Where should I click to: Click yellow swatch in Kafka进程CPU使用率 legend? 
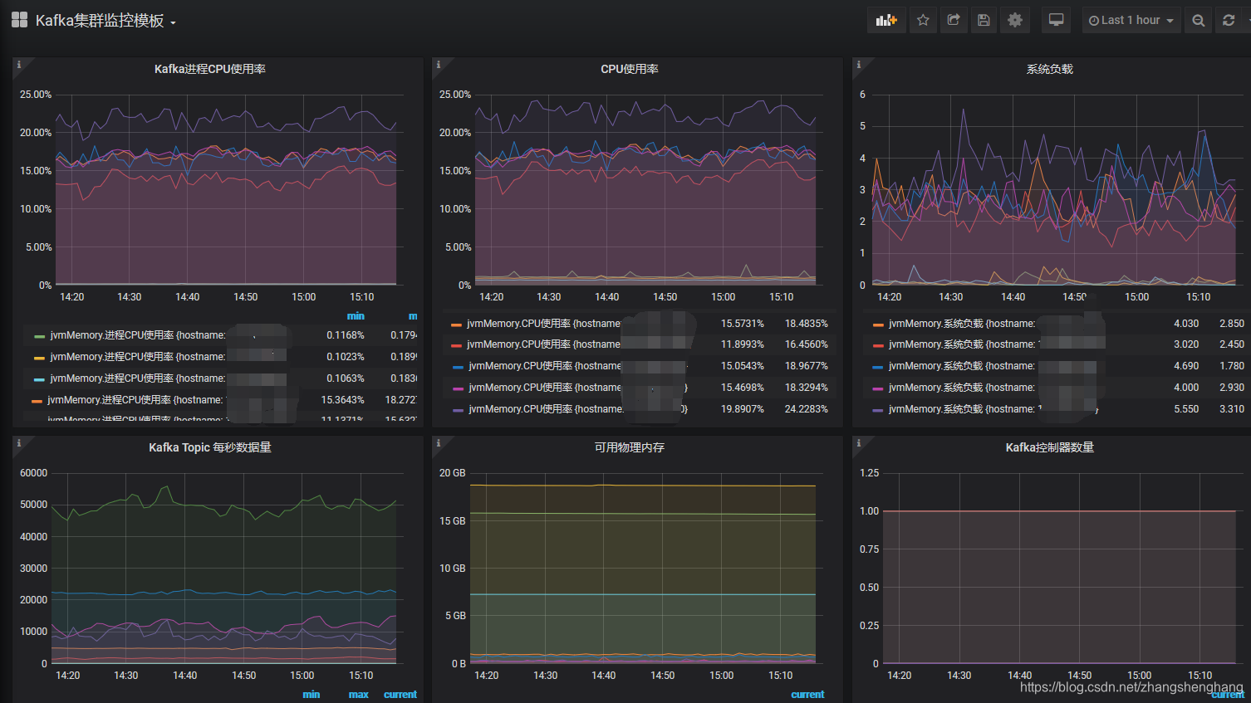coord(39,358)
